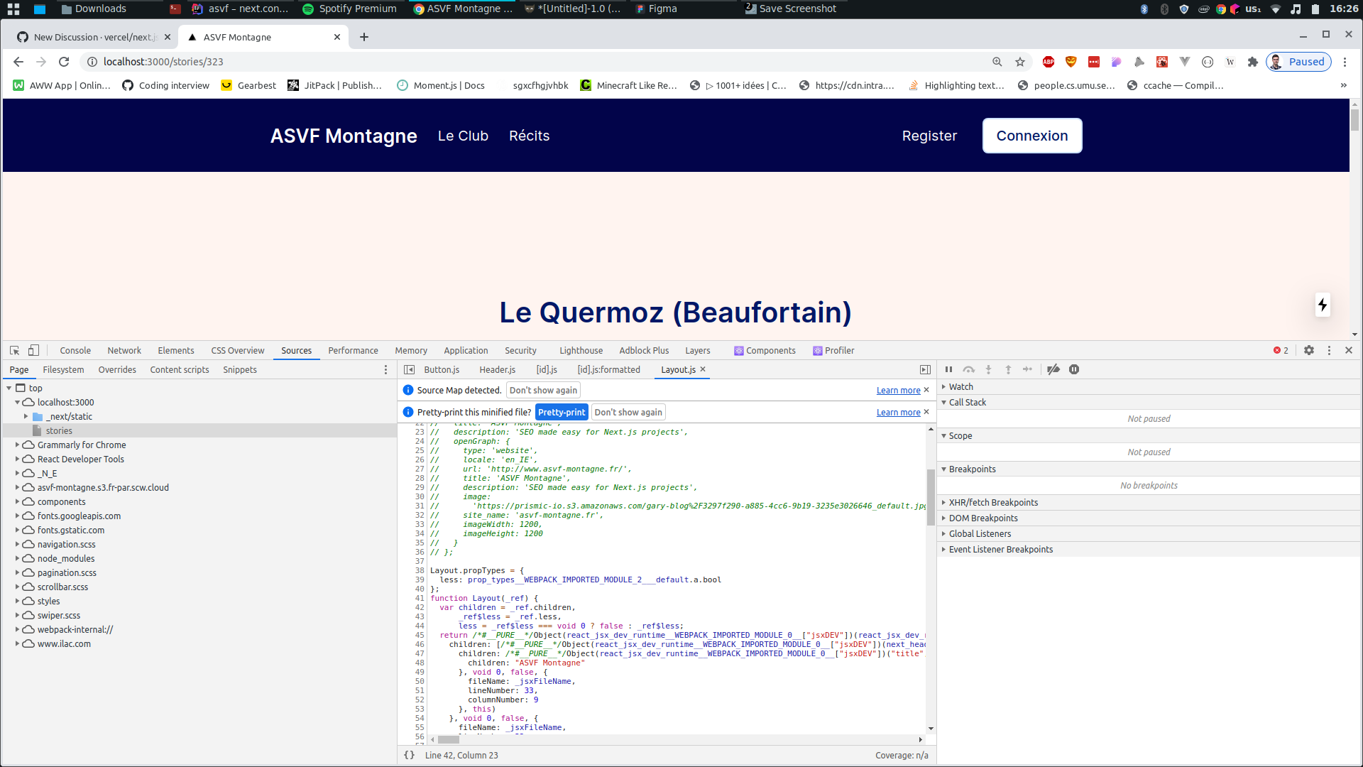The width and height of the screenshot is (1363, 767).
Task: Click the pretty-print braces icon in status bar
Action: pos(410,755)
